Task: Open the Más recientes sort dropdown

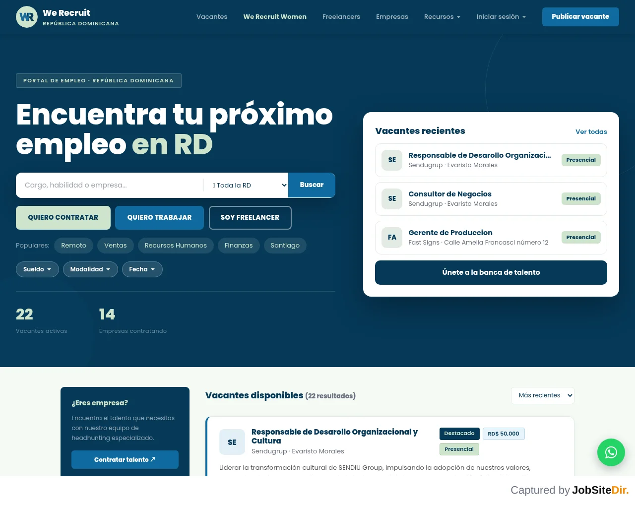Action: 543,395
